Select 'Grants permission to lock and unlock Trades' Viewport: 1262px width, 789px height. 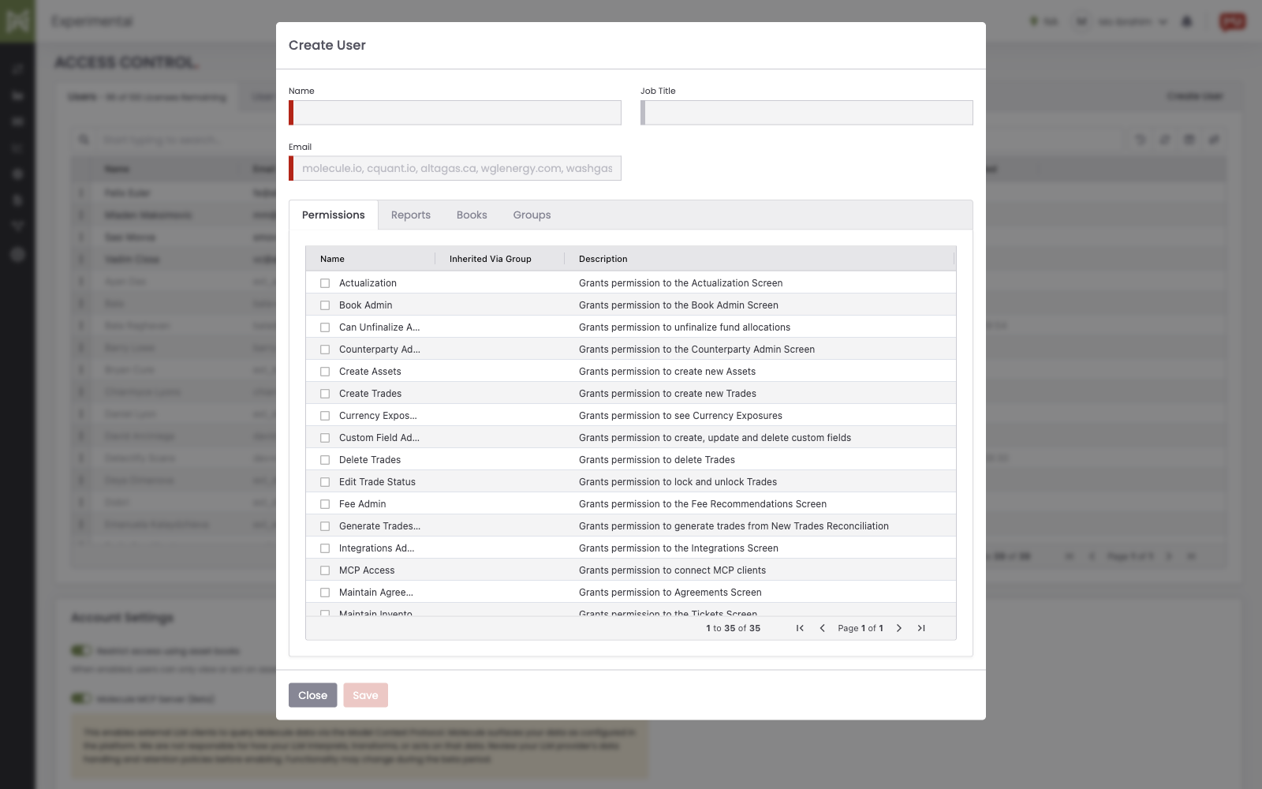click(678, 482)
